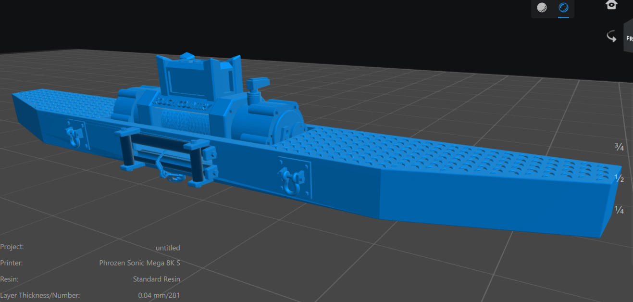Click the project name "untitled"
Viewport: 633px width, 302px height.
[168, 248]
